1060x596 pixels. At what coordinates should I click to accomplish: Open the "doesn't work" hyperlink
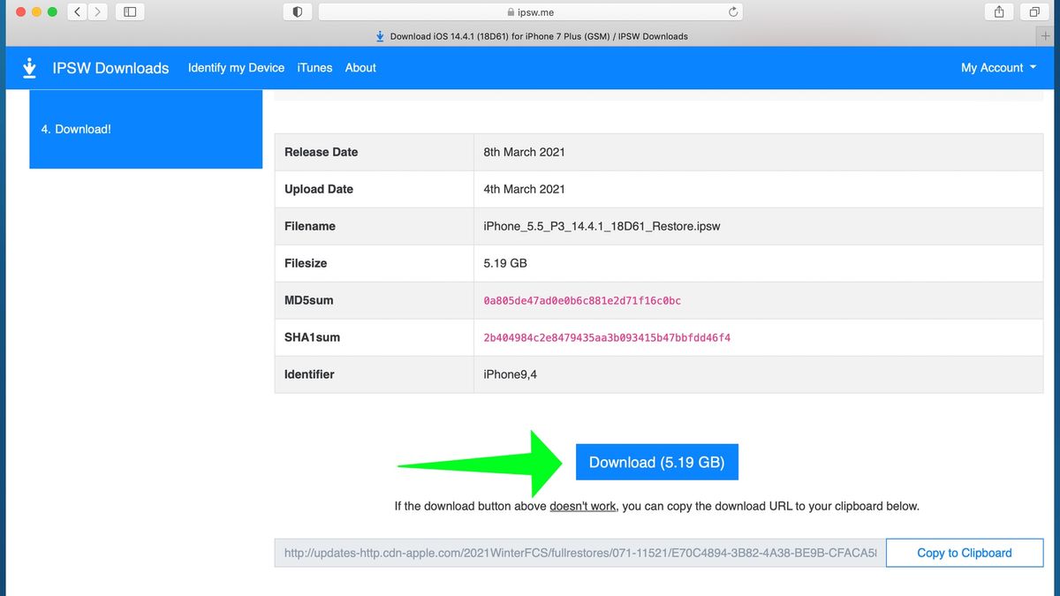[x=582, y=506]
